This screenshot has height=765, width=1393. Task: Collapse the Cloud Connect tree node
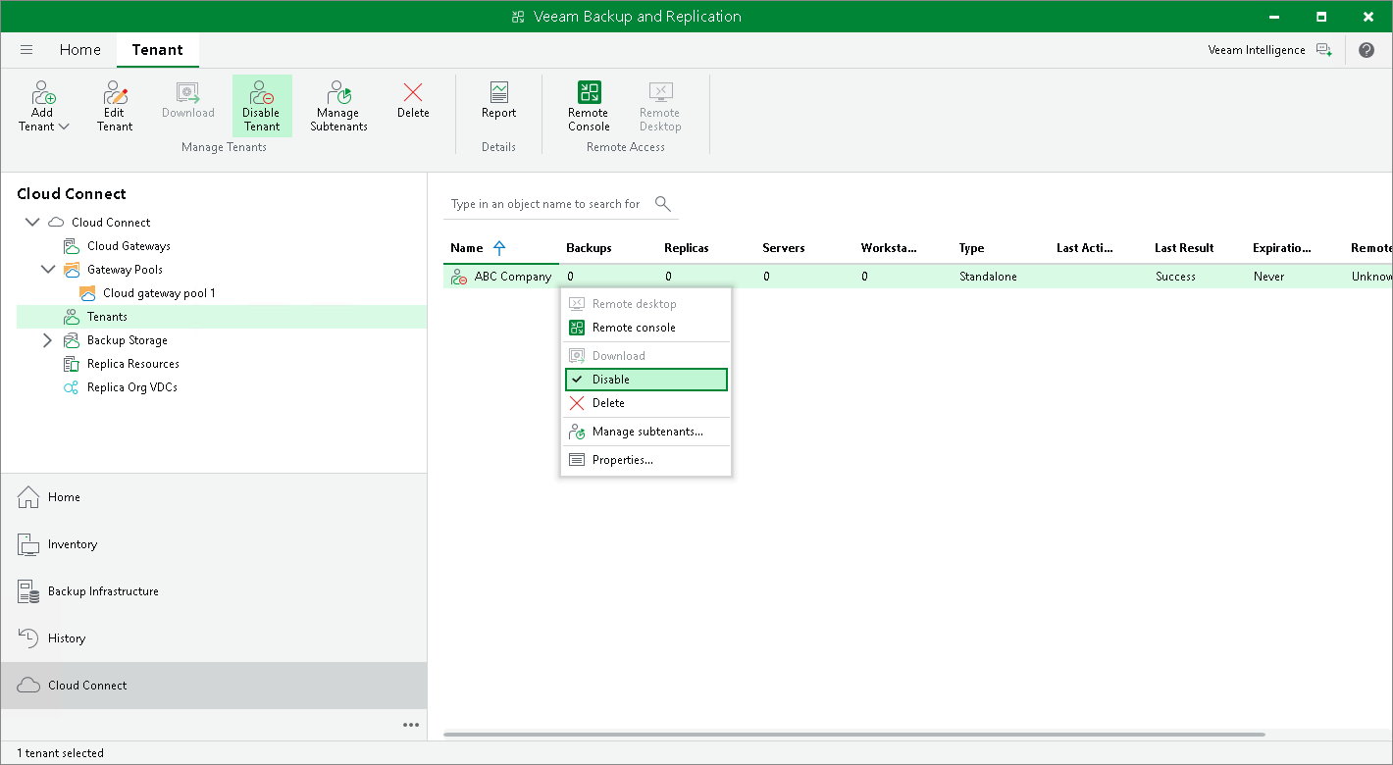click(x=32, y=223)
